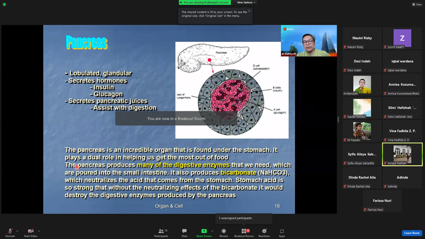
Task: Click the muted mic icon on Desi Indah
Action: (345, 70)
